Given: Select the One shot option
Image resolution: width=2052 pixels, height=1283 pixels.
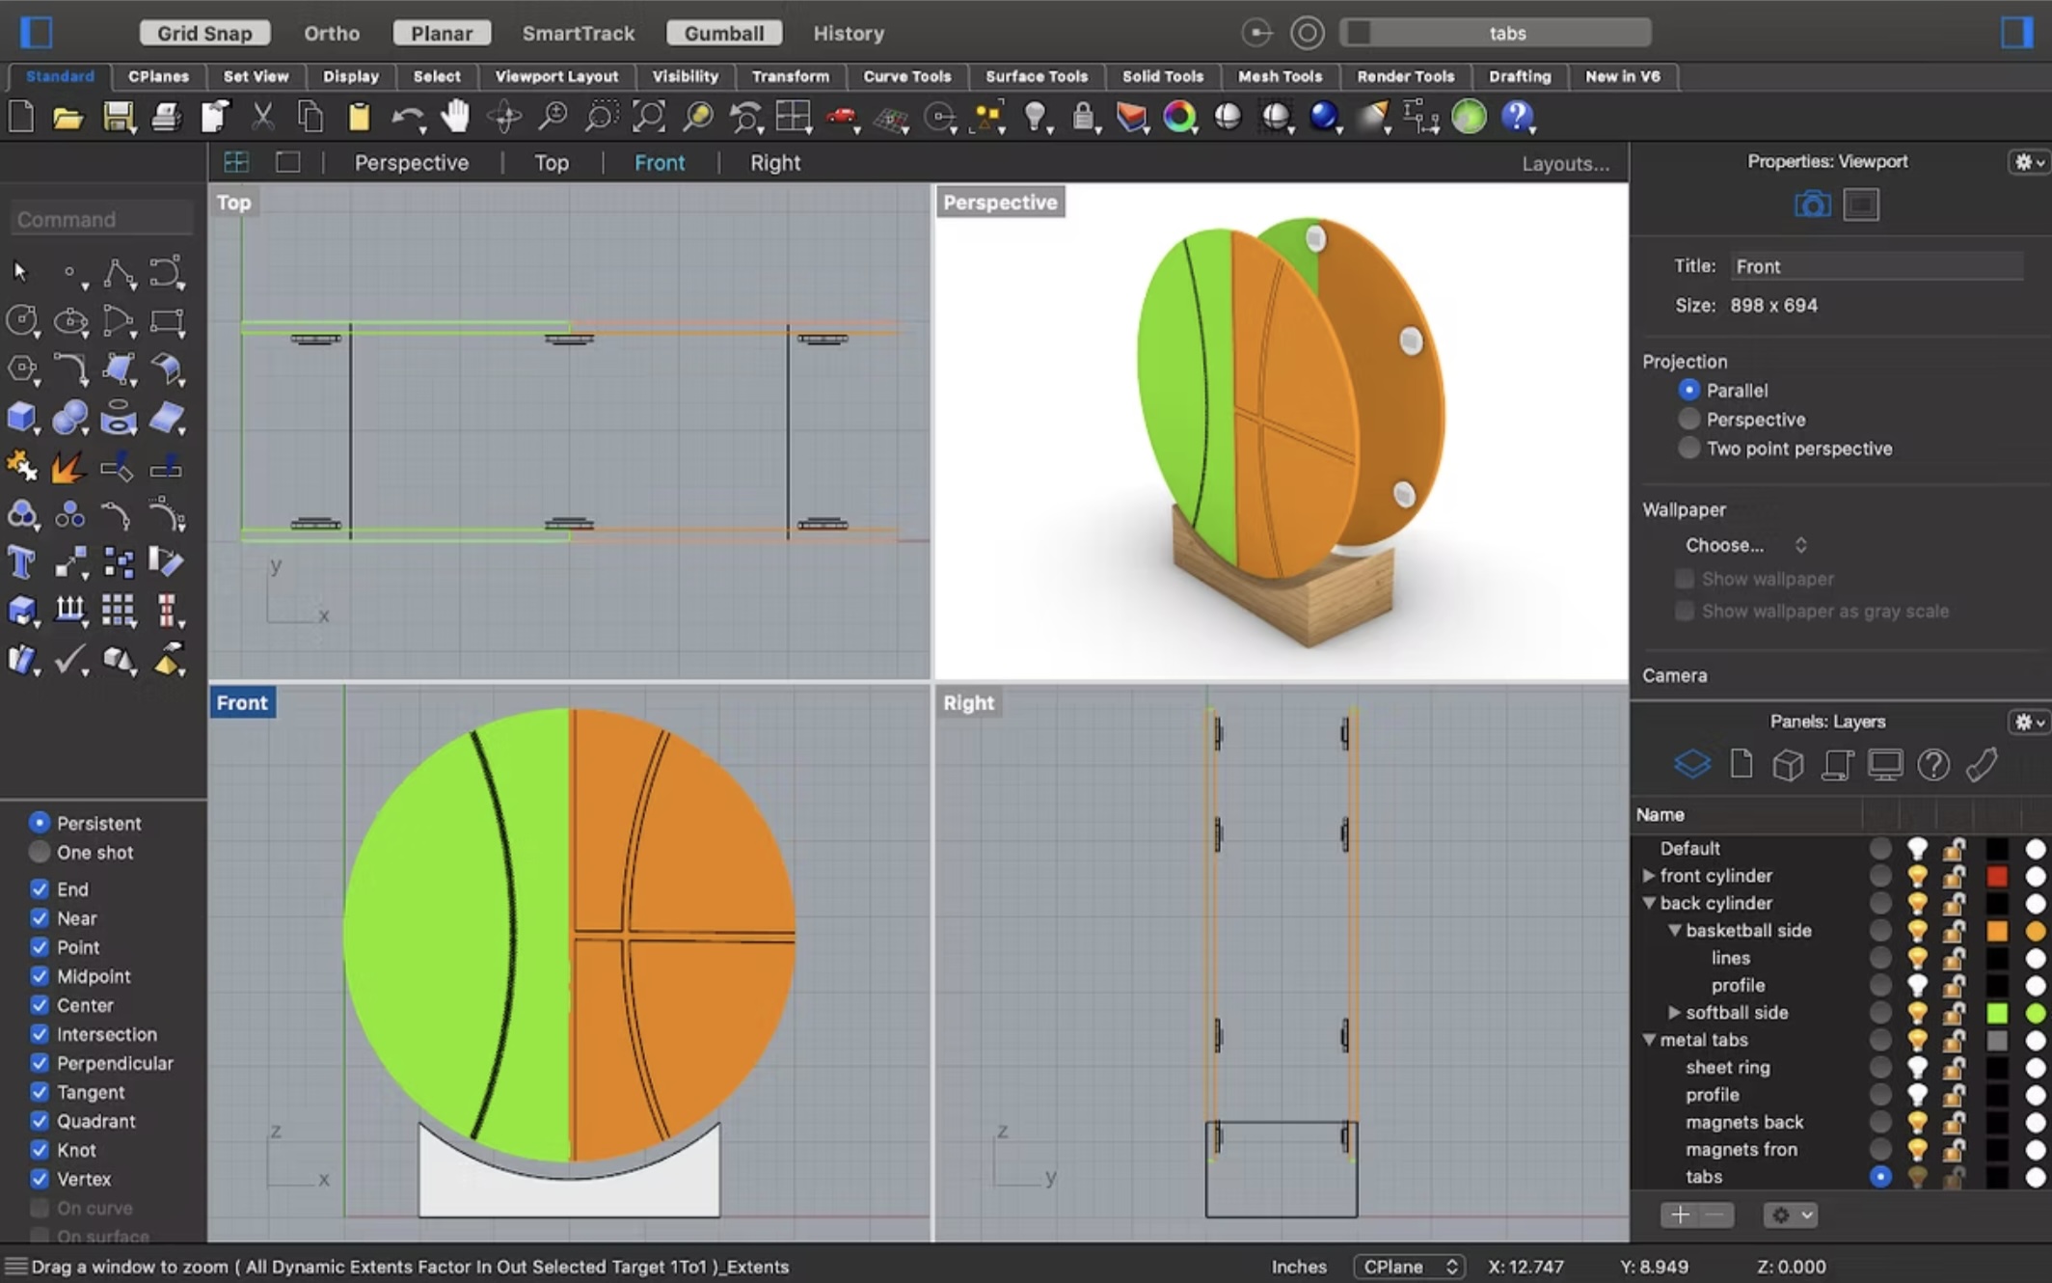Looking at the screenshot, I should tap(39, 852).
